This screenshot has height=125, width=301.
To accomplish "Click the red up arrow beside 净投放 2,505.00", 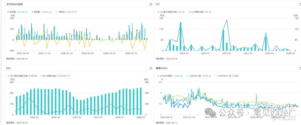I will tap(76, 12).
